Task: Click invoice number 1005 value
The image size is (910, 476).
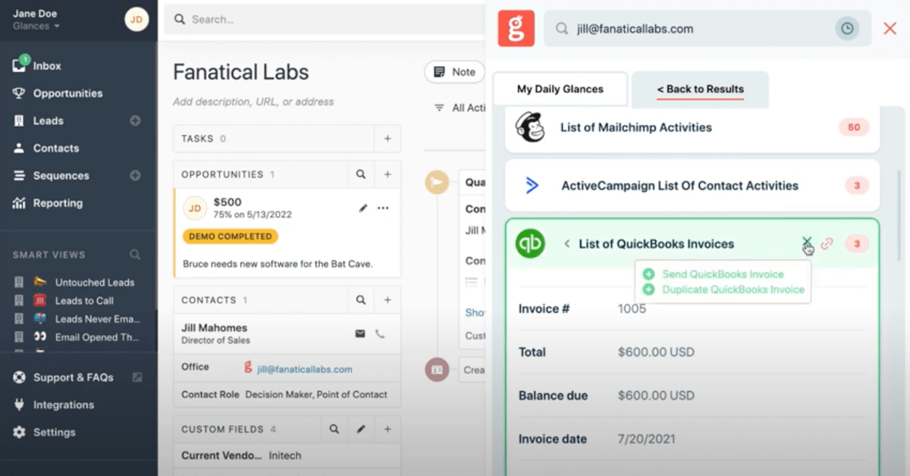Action: point(632,308)
